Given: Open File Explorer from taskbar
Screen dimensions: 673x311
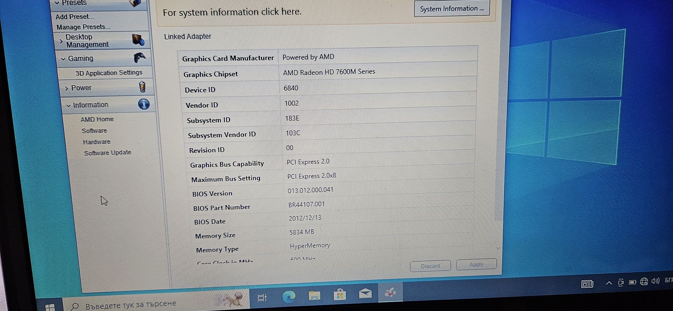Looking at the screenshot, I should point(314,296).
